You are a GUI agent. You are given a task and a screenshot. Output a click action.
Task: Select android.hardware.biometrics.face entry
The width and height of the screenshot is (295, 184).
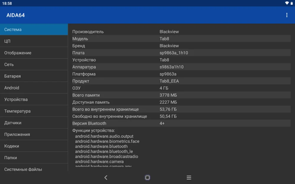click(x=107, y=141)
